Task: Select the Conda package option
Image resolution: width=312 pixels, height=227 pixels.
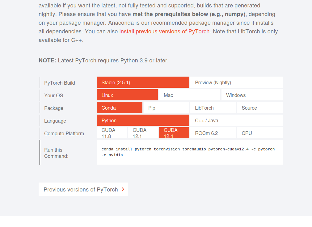Action: point(120,107)
